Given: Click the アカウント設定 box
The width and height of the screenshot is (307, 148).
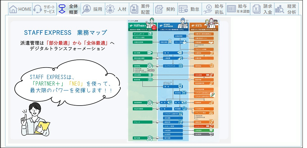Looking at the screenshot, I should [x=143, y=37].
